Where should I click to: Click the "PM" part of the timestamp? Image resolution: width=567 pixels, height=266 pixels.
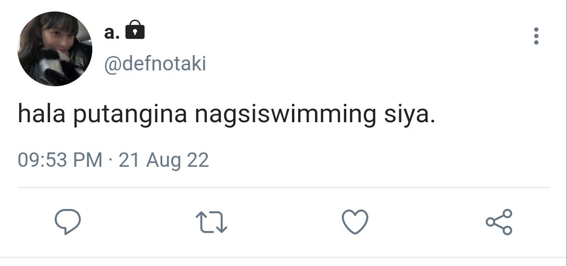point(88,160)
